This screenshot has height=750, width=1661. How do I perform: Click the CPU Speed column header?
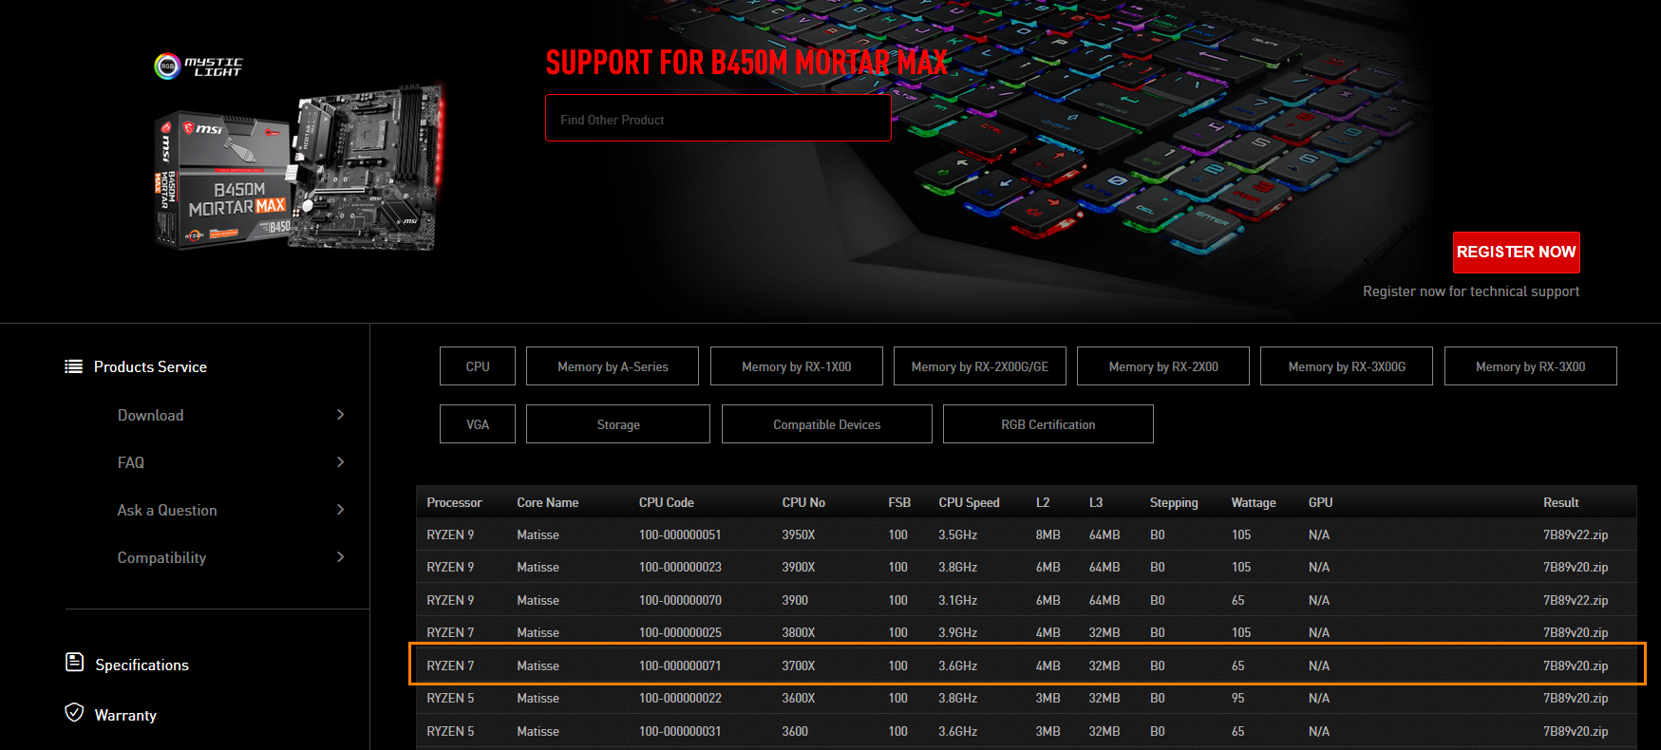pyautogui.click(x=969, y=502)
